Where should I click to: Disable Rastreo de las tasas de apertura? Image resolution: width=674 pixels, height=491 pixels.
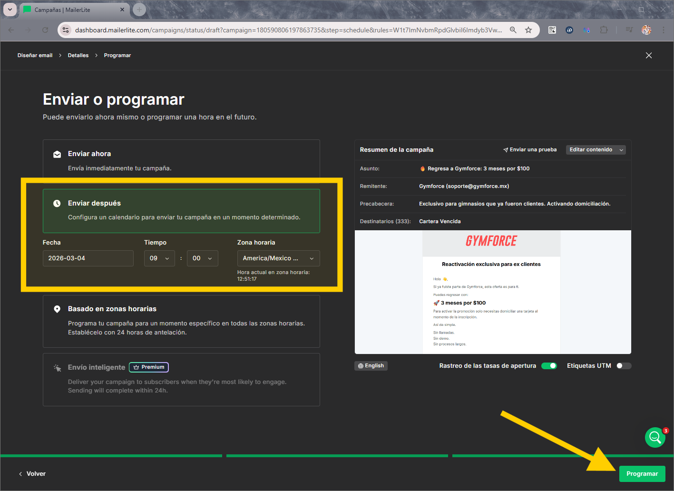coord(549,365)
